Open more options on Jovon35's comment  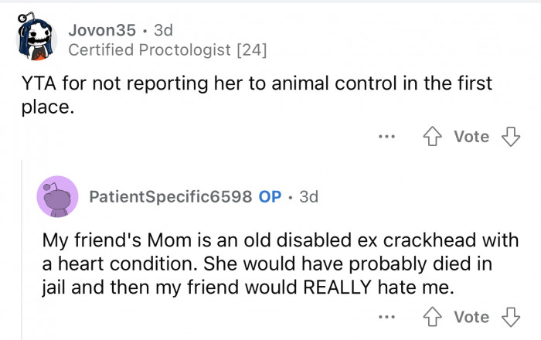386,137
